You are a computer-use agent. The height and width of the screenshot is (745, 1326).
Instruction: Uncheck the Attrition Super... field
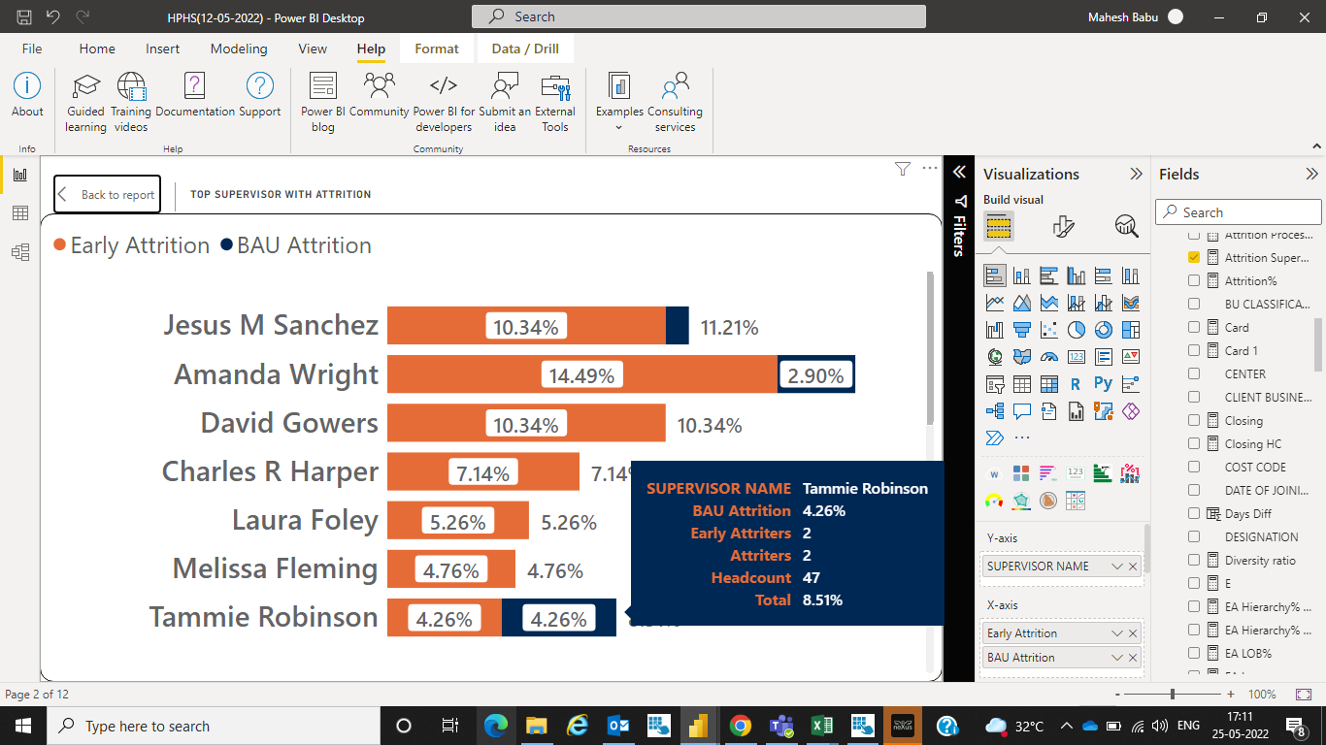1194,258
